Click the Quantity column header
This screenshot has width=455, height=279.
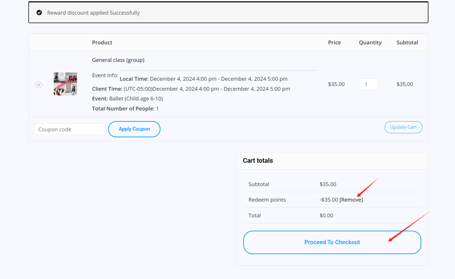click(370, 43)
